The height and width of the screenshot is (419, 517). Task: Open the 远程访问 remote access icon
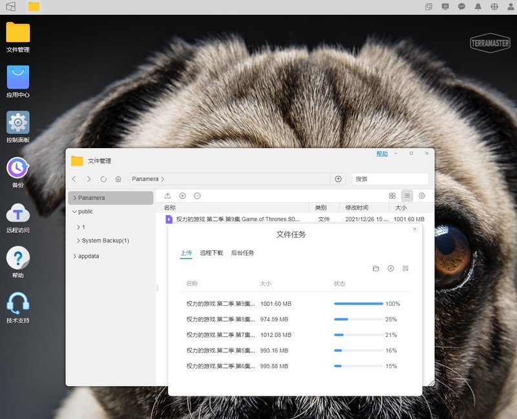(18, 213)
